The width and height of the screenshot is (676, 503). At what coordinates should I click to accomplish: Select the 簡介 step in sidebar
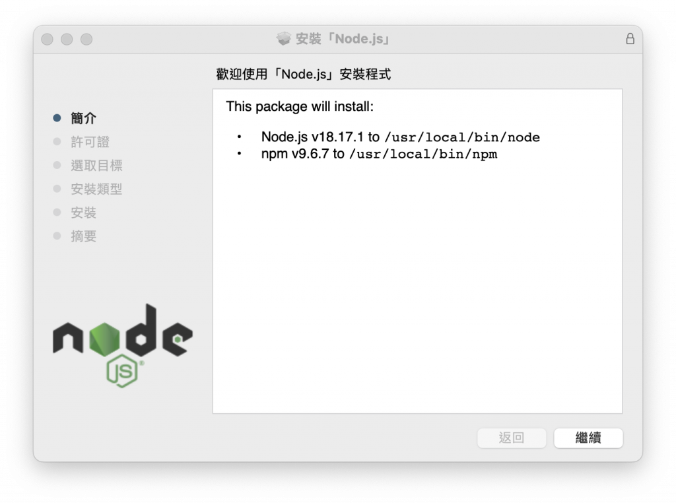click(83, 118)
